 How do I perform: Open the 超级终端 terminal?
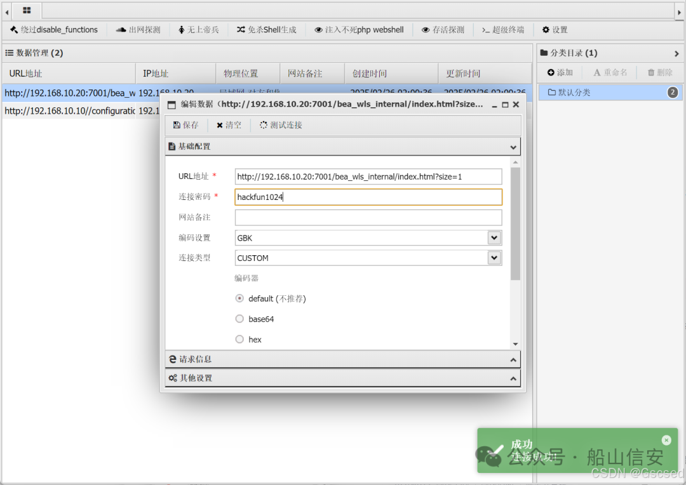(502, 30)
